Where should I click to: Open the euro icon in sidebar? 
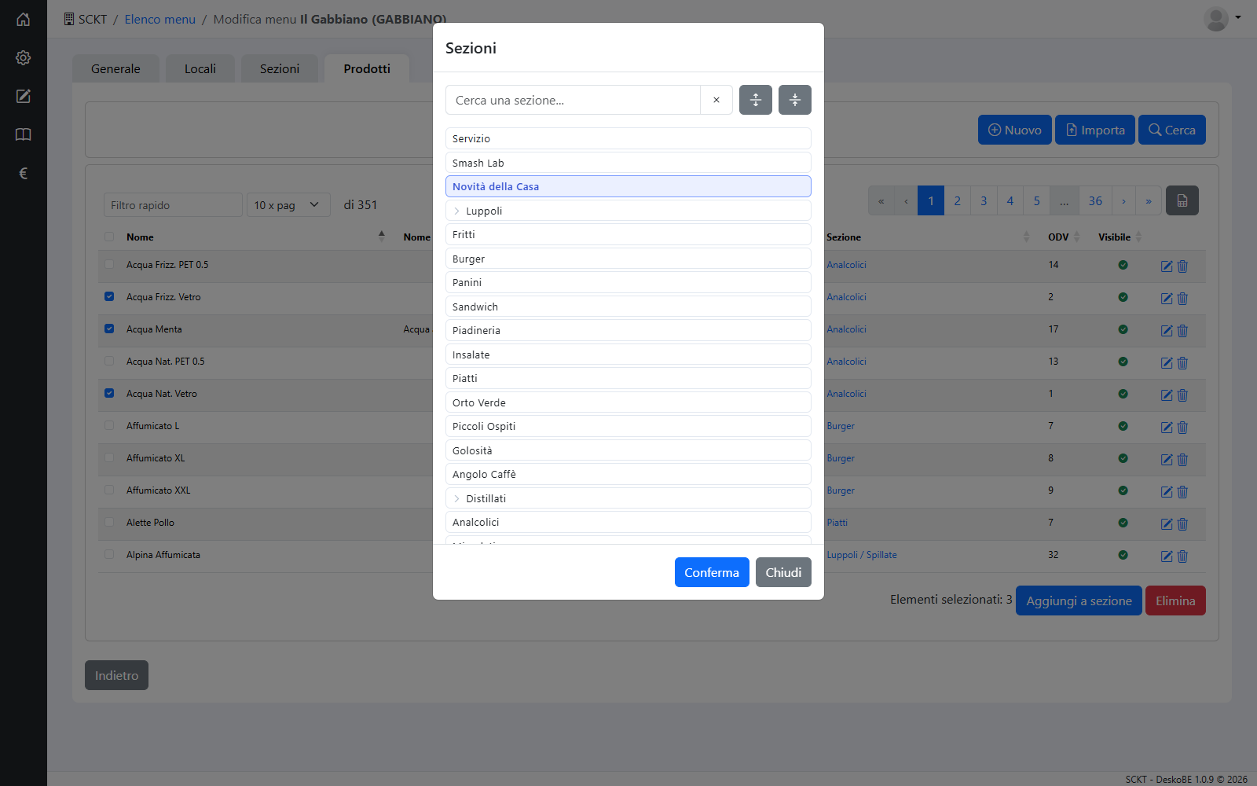pyautogui.click(x=24, y=173)
